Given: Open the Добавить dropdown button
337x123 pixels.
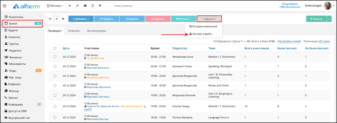Looking at the screenshot, I should (x=81, y=19).
